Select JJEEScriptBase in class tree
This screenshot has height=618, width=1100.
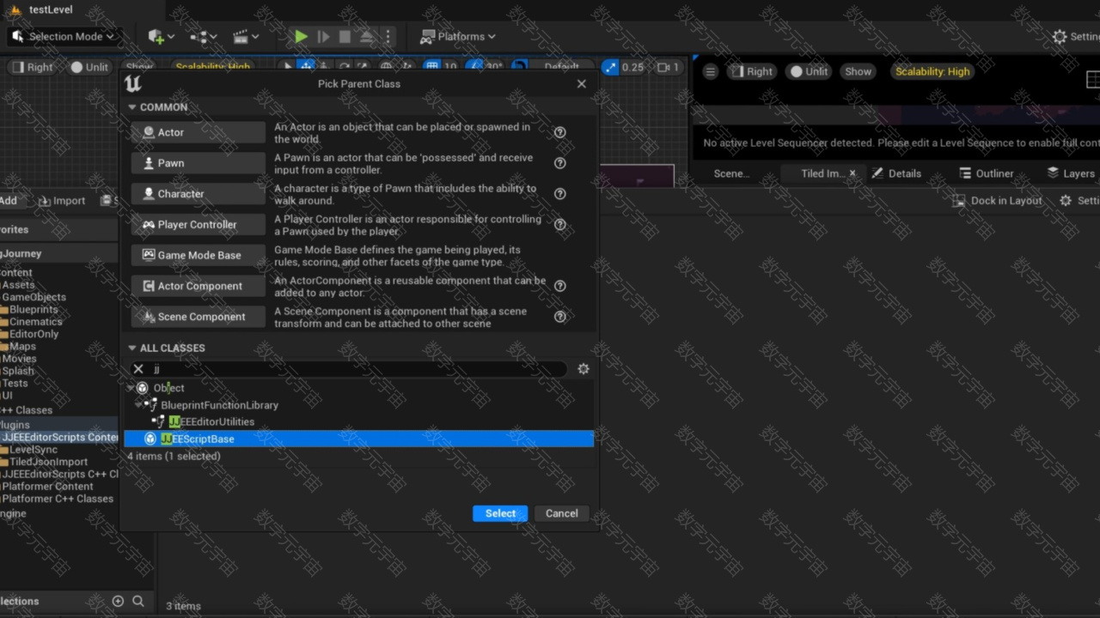358,439
